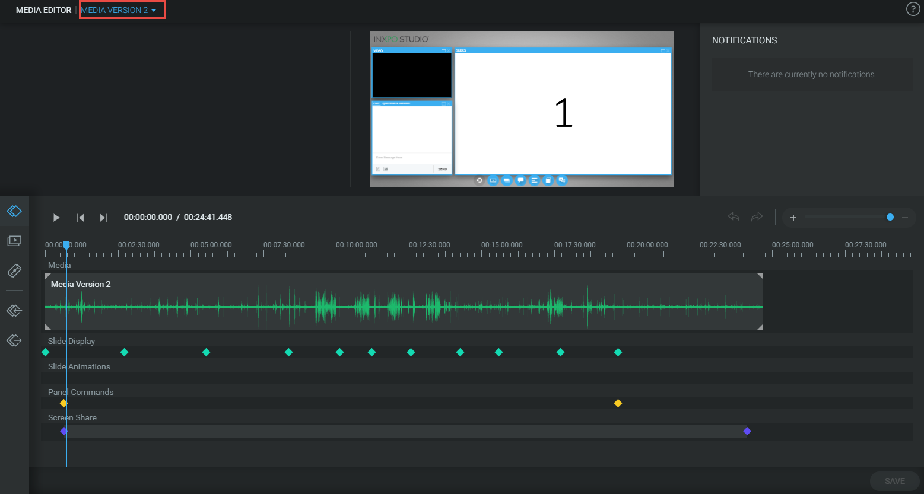This screenshot has height=494, width=924.
Task: Close the chat panel in preview
Action: [x=449, y=103]
